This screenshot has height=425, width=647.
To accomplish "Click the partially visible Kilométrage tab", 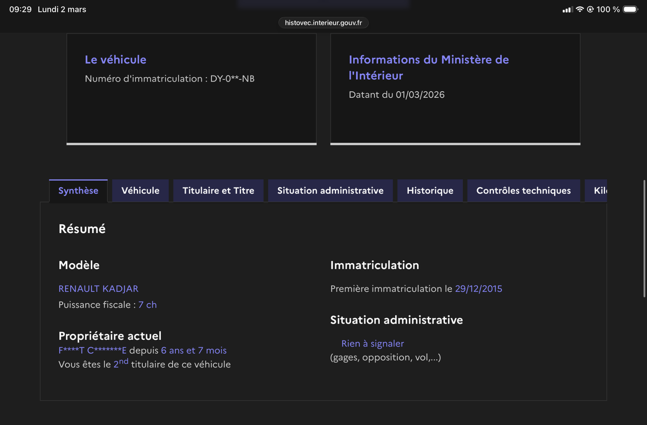I will [600, 191].
